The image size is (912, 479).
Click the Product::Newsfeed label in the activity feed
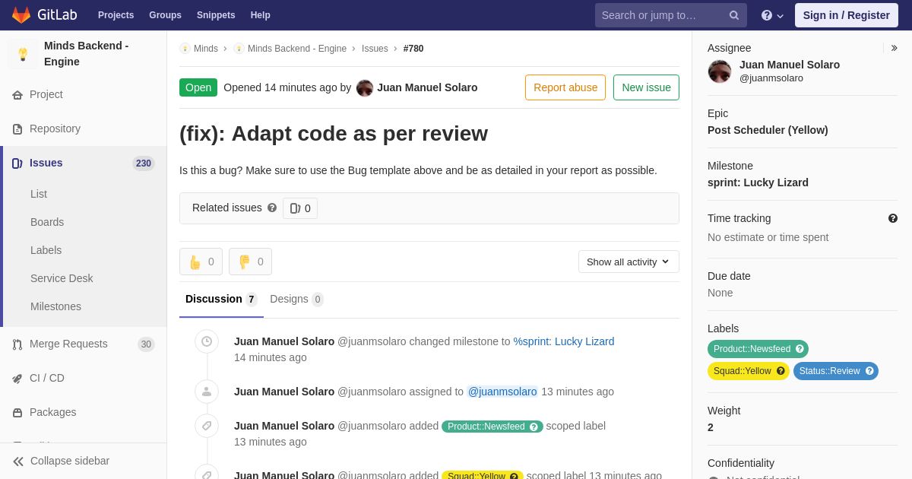pyautogui.click(x=492, y=427)
